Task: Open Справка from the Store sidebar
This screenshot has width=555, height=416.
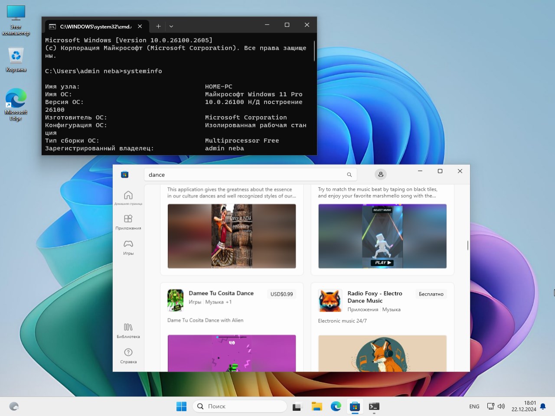Action: pos(128,355)
